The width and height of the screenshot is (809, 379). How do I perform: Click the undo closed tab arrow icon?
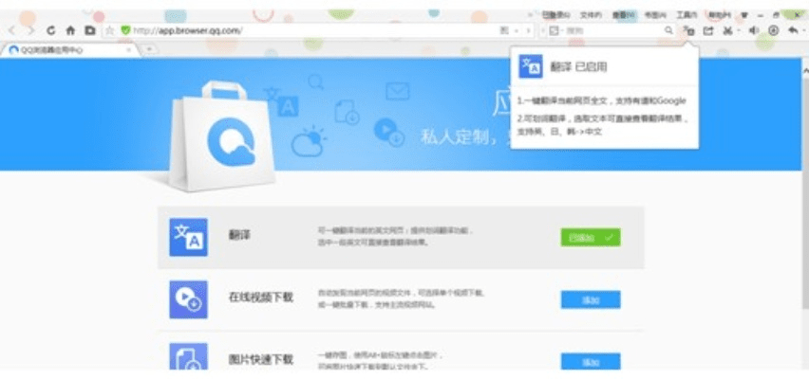coord(793,31)
